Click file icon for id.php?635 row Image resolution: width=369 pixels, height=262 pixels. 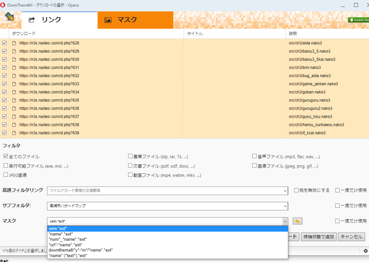[14, 100]
